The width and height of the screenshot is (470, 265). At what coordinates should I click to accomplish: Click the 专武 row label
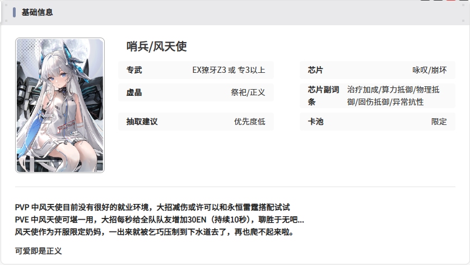coord(134,70)
